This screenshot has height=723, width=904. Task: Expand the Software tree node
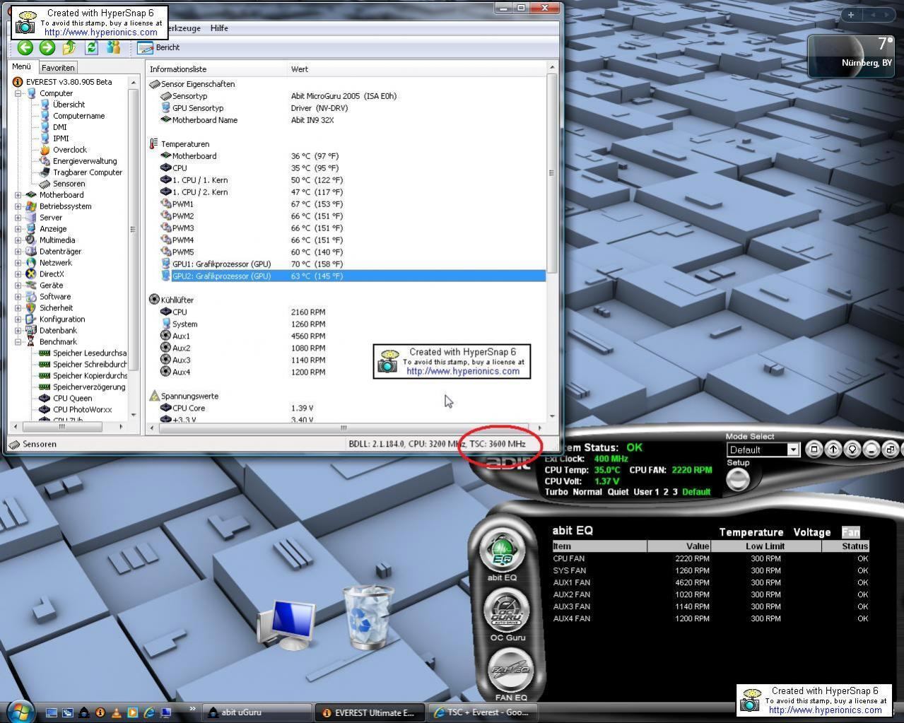click(18, 297)
